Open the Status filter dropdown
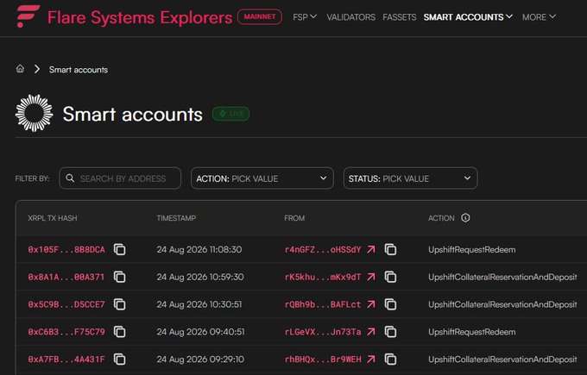This screenshot has width=587, height=375. [410, 178]
